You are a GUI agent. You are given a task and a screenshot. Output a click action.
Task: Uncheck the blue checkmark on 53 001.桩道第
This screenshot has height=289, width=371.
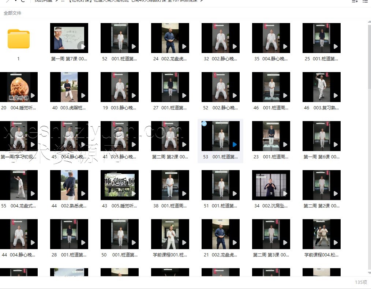pyautogui.click(x=204, y=124)
